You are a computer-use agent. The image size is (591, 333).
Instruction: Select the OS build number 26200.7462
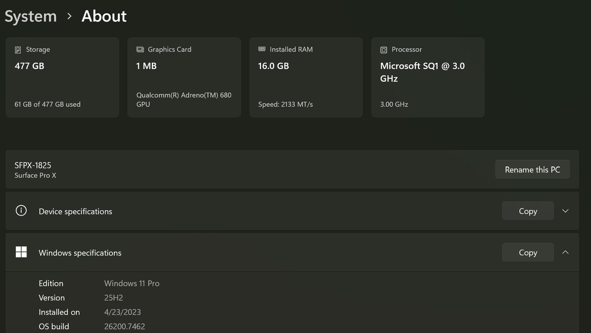[124, 326]
